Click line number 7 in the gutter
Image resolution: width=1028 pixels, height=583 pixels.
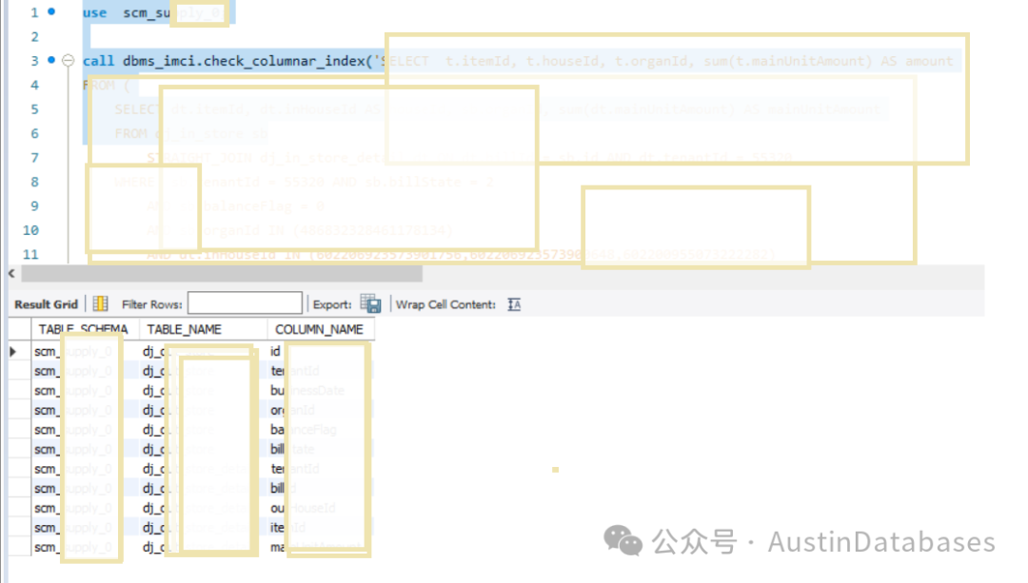coord(35,158)
